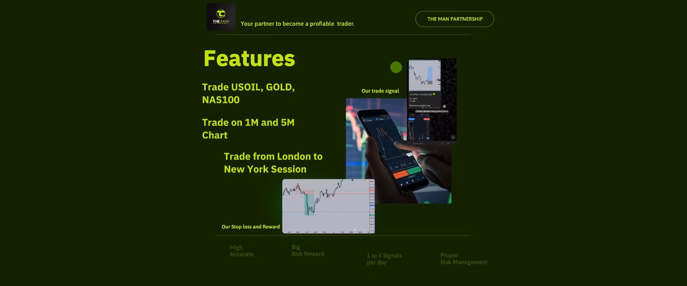Click the green circle dot decoration

pyautogui.click(x=396, y=67)
